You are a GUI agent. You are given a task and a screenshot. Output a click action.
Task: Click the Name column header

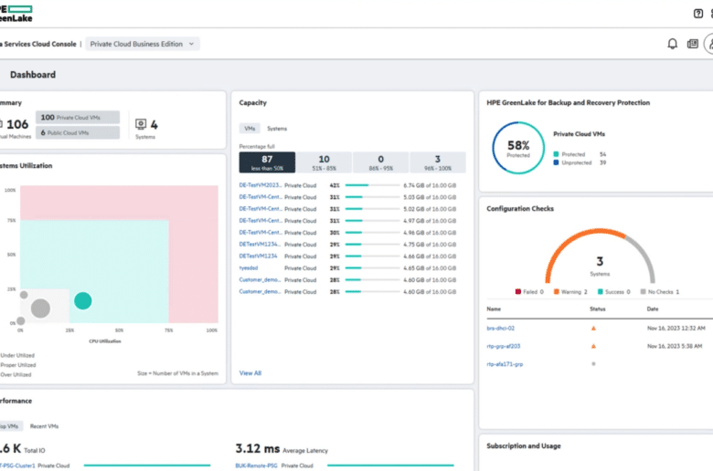pos(494,309)
